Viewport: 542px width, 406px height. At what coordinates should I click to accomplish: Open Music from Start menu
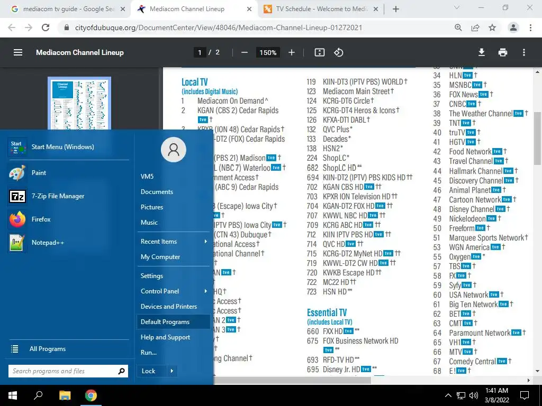pos(149,223)
